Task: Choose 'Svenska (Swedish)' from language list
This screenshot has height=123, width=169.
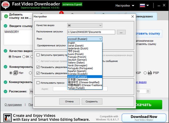Action: 85,74
